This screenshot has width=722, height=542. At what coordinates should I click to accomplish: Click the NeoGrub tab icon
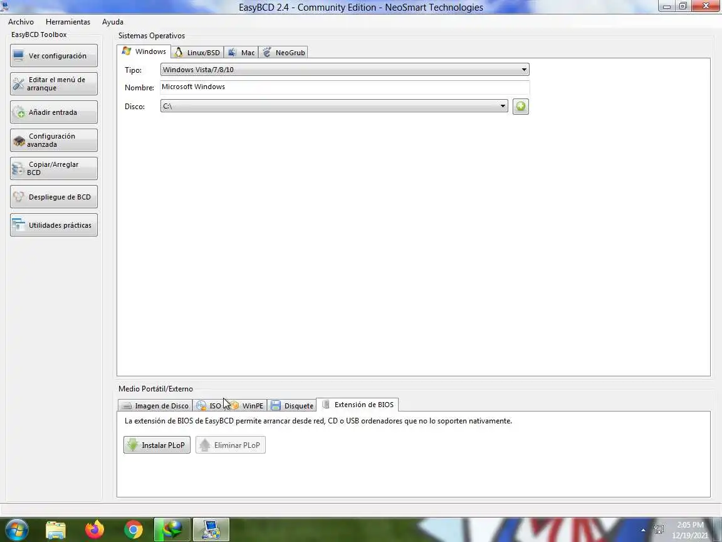click(x=266, y=52)
